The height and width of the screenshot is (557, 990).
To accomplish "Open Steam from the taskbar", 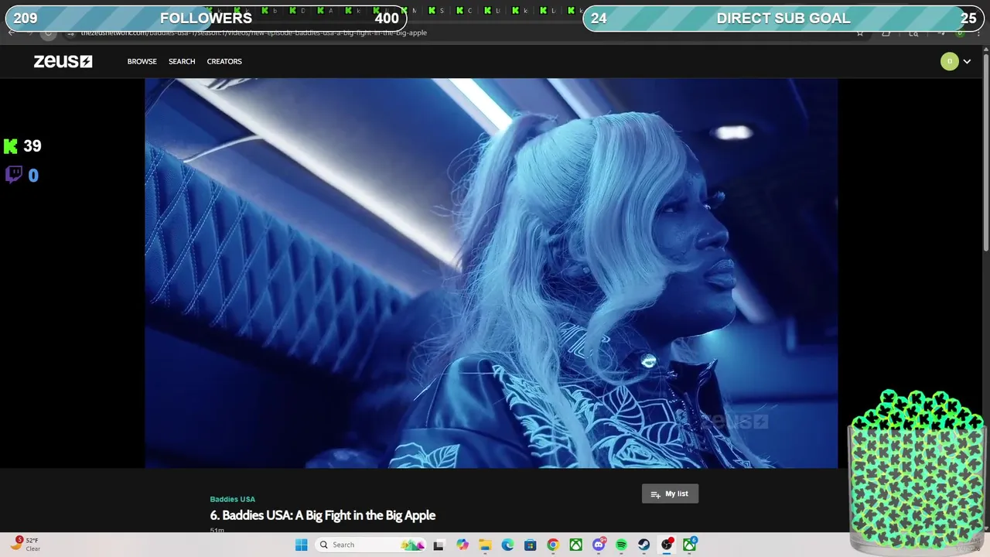I will (x=643, y=545).
